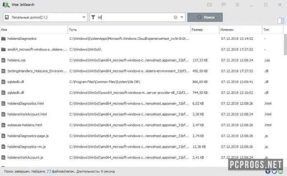This screenshot has width=287, height=176.
Task: Select the hololensWorkAccount.js row name
Action: coord(25,157)
